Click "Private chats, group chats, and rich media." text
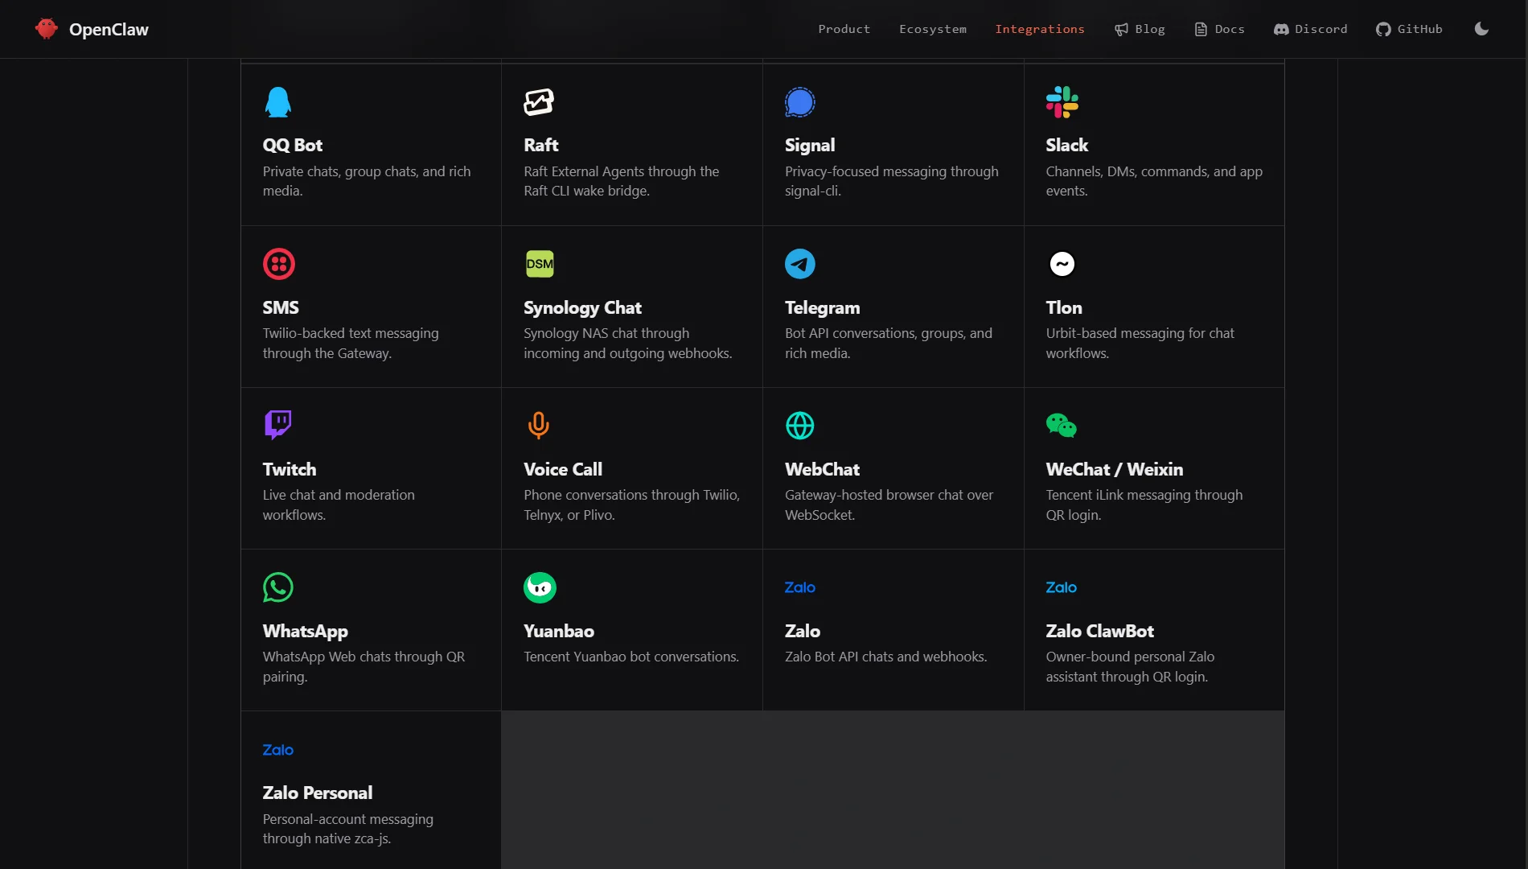Image resolution: width=1528 pixels, height=869 pixels. coord(367,181)
